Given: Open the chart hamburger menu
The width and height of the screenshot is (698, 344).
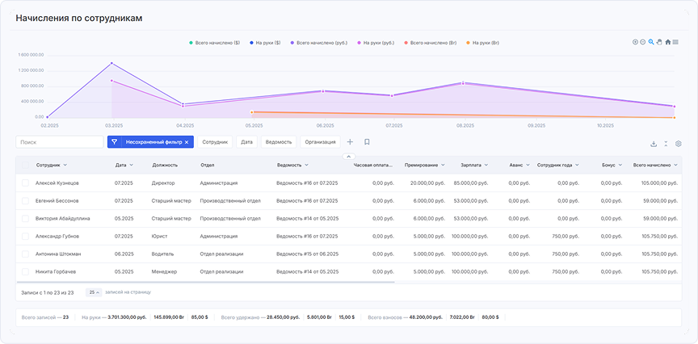Looking at the screenshot, I should click(675, 42).
